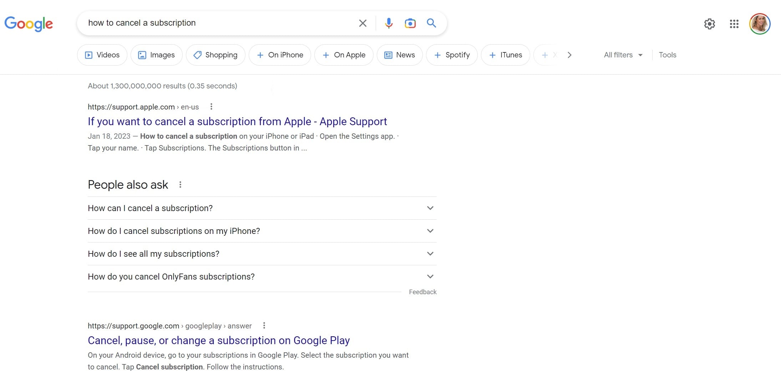Open three-dot menu next to People also ask
The width and height of the screenshot is (781, 373).
click(x=180, y=185)
